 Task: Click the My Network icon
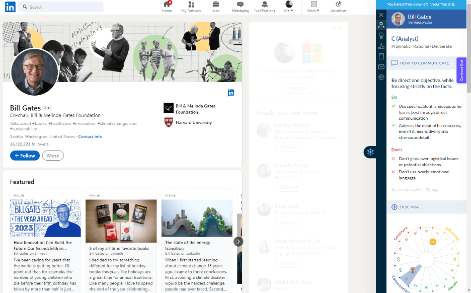pos(191,7)
